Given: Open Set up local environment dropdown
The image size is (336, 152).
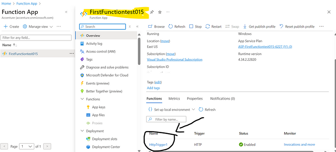Looking at the screenshot, I should coord(171,109).
